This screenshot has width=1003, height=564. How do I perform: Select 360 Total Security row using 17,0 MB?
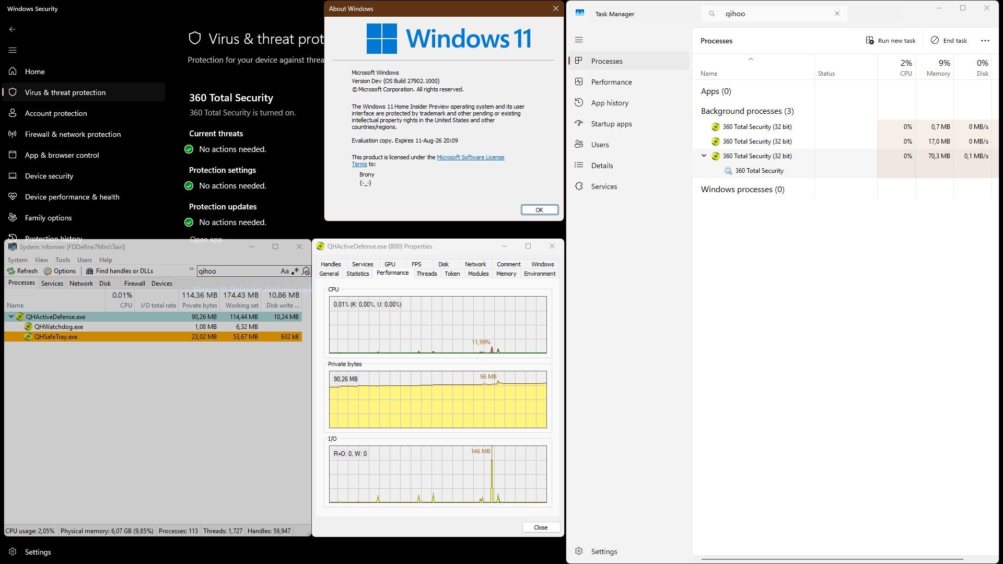coord(845,142)
